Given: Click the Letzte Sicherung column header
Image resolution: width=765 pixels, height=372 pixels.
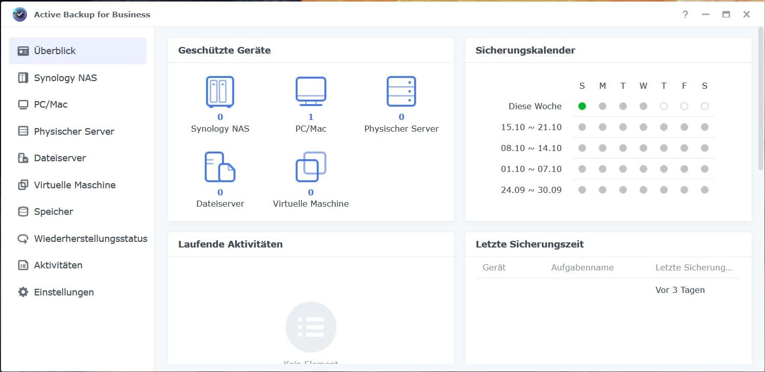Looking at the screenshot, I should click(x=694, y=267).
